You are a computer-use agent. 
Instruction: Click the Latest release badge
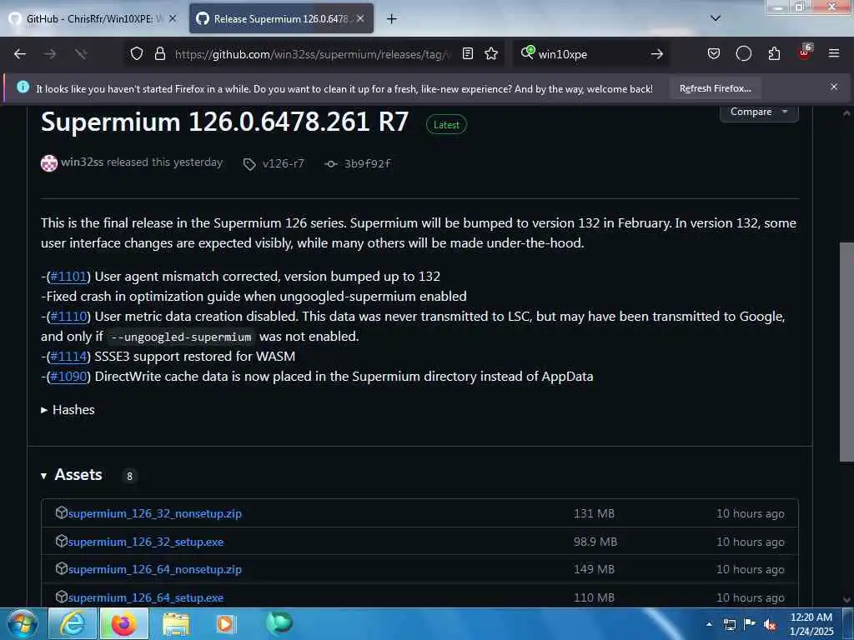tap(446, 125)
